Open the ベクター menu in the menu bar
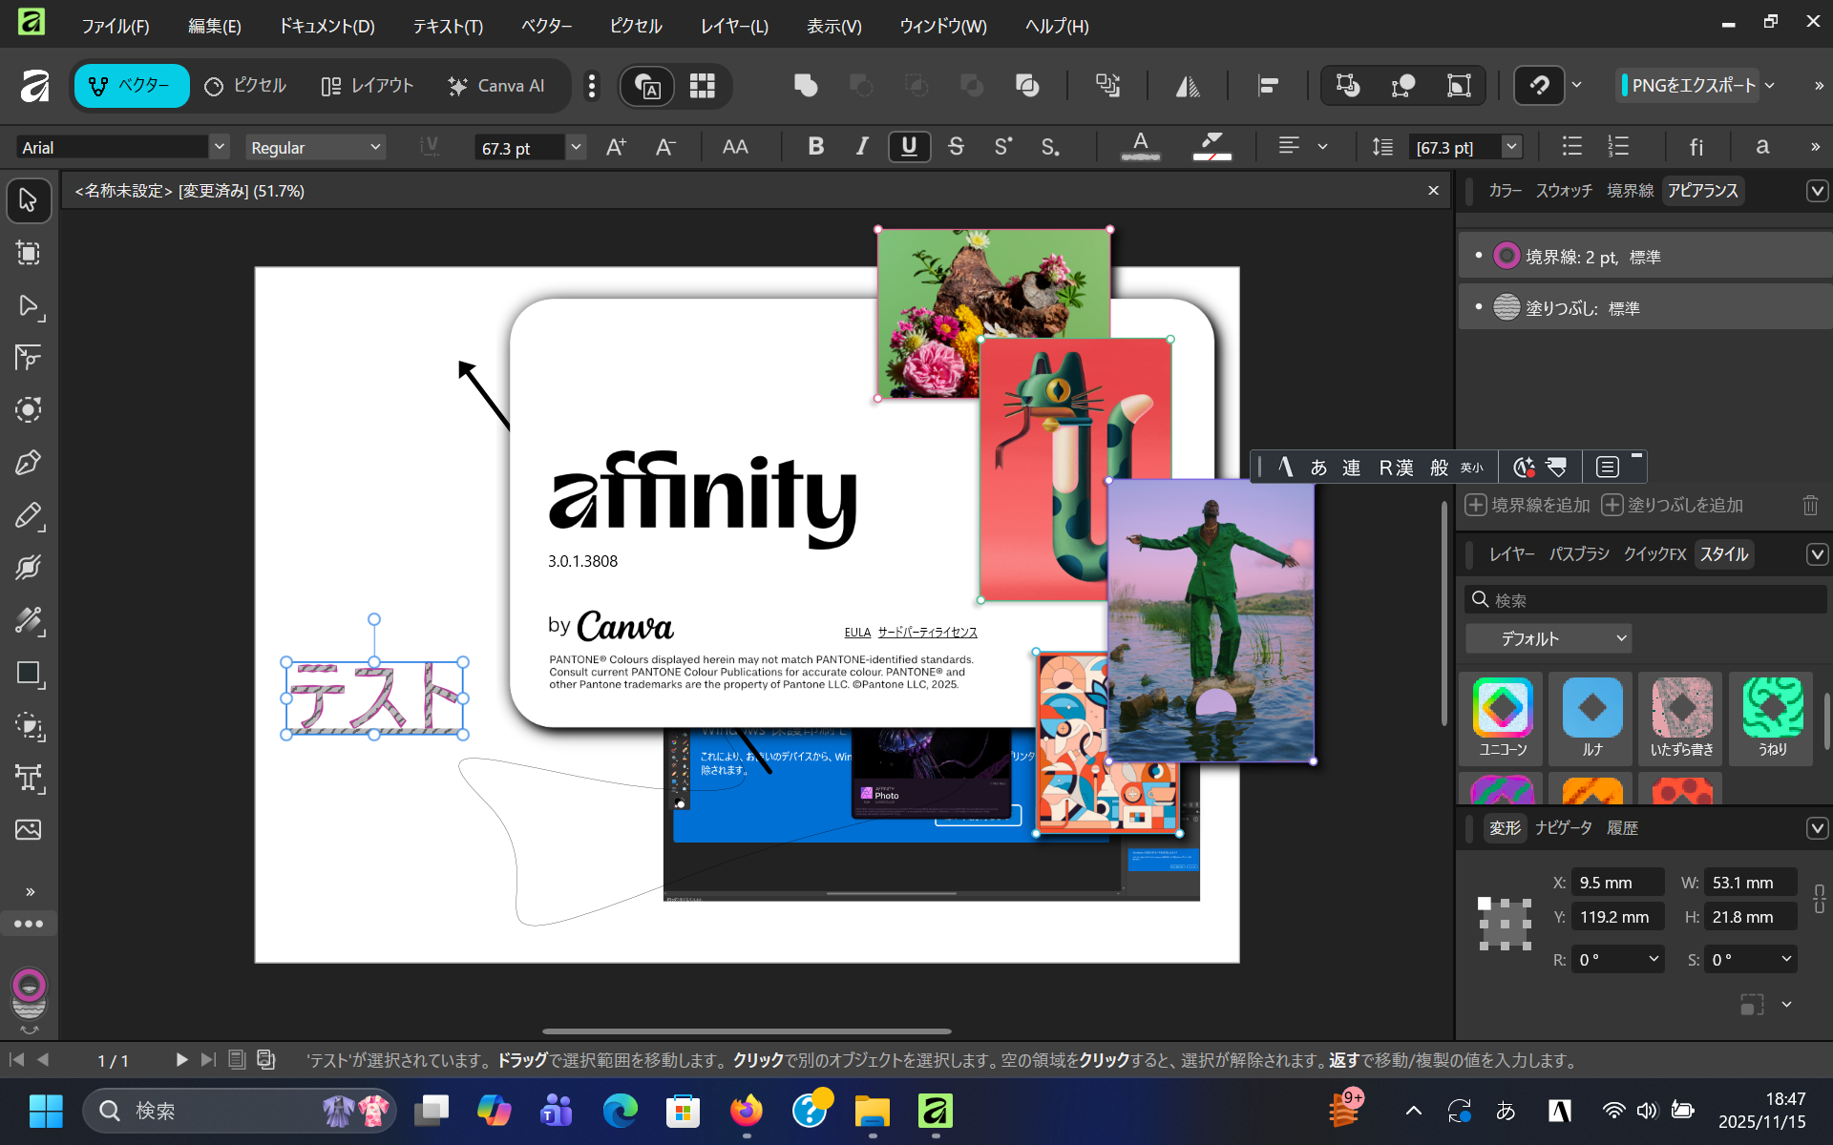 tap(545, 26)
